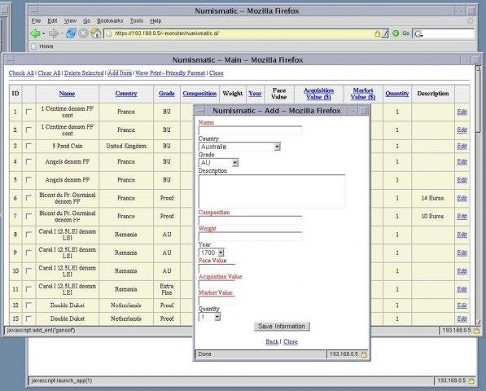Open the Edit menu

pyautogui.click(x=52, y=21)
